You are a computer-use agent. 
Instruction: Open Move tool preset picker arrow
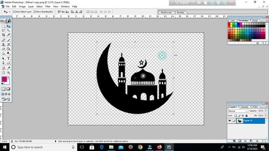(10, 12)
